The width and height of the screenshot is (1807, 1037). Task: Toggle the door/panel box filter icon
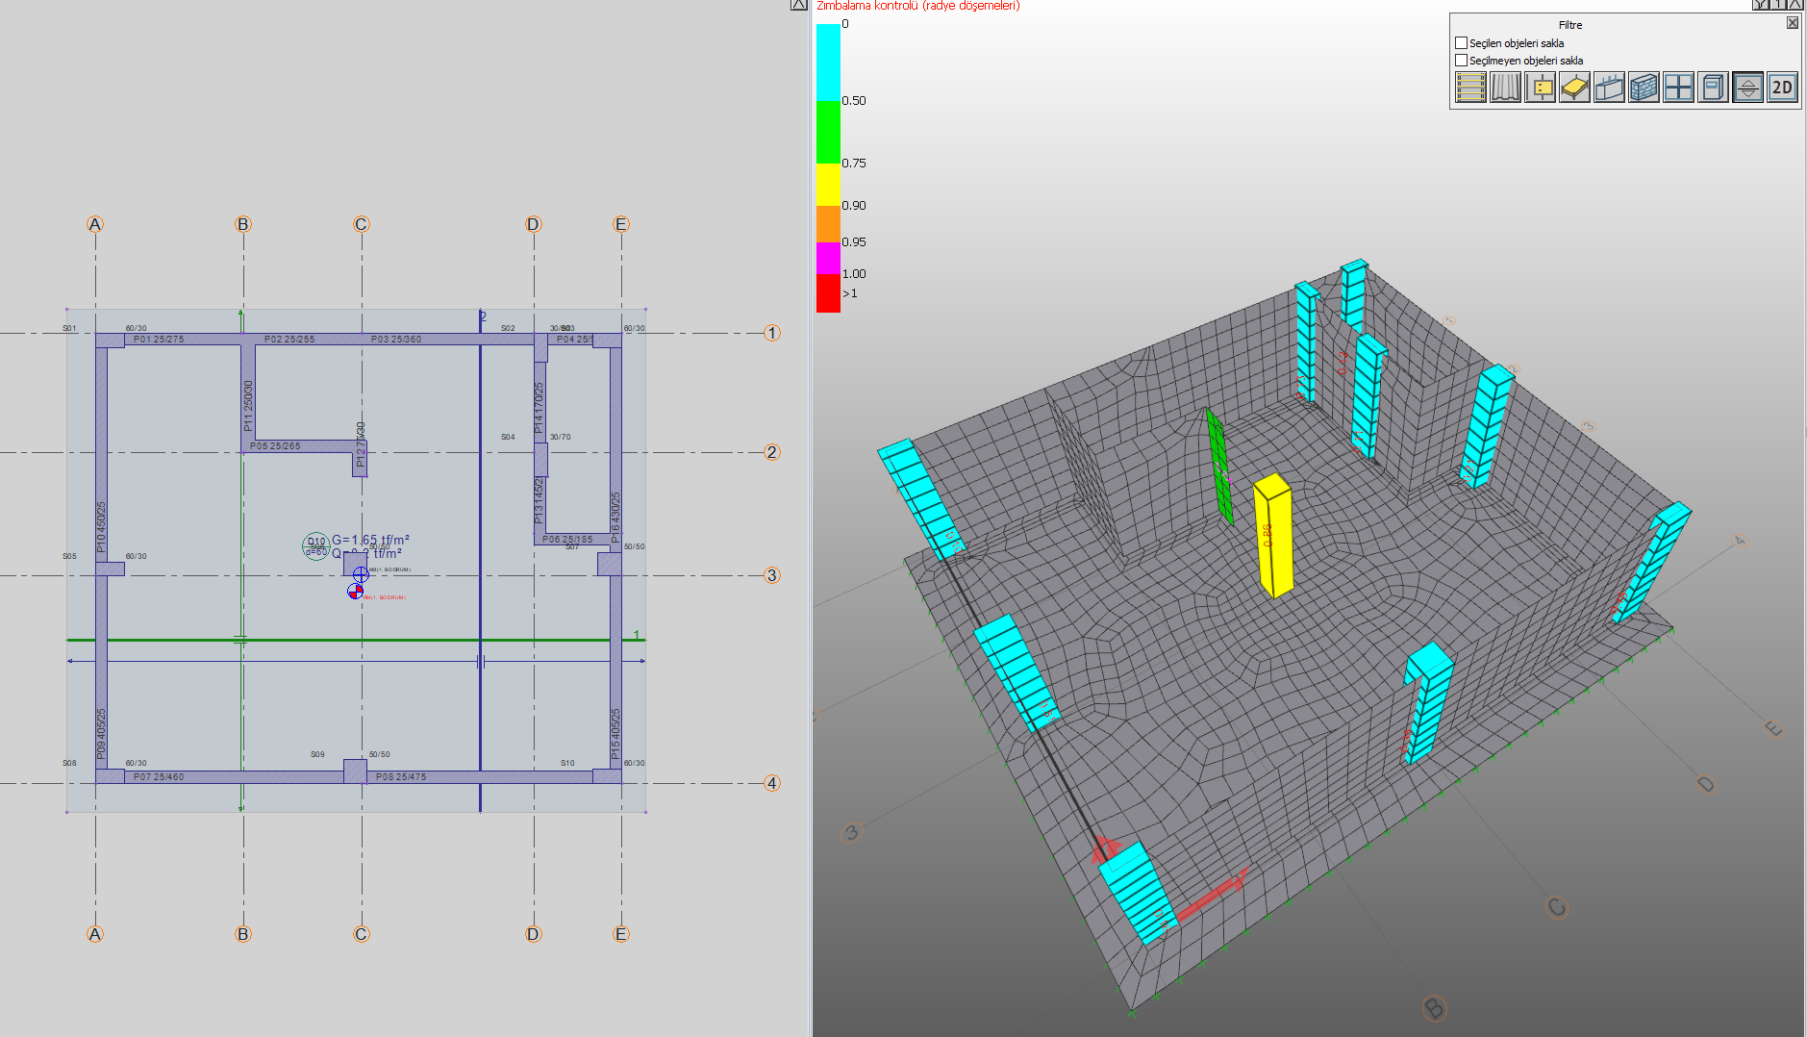click(1713, 88)
